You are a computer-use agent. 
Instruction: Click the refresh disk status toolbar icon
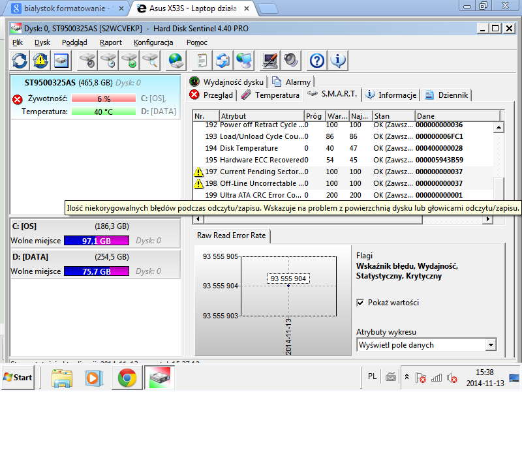click(20, 61)
